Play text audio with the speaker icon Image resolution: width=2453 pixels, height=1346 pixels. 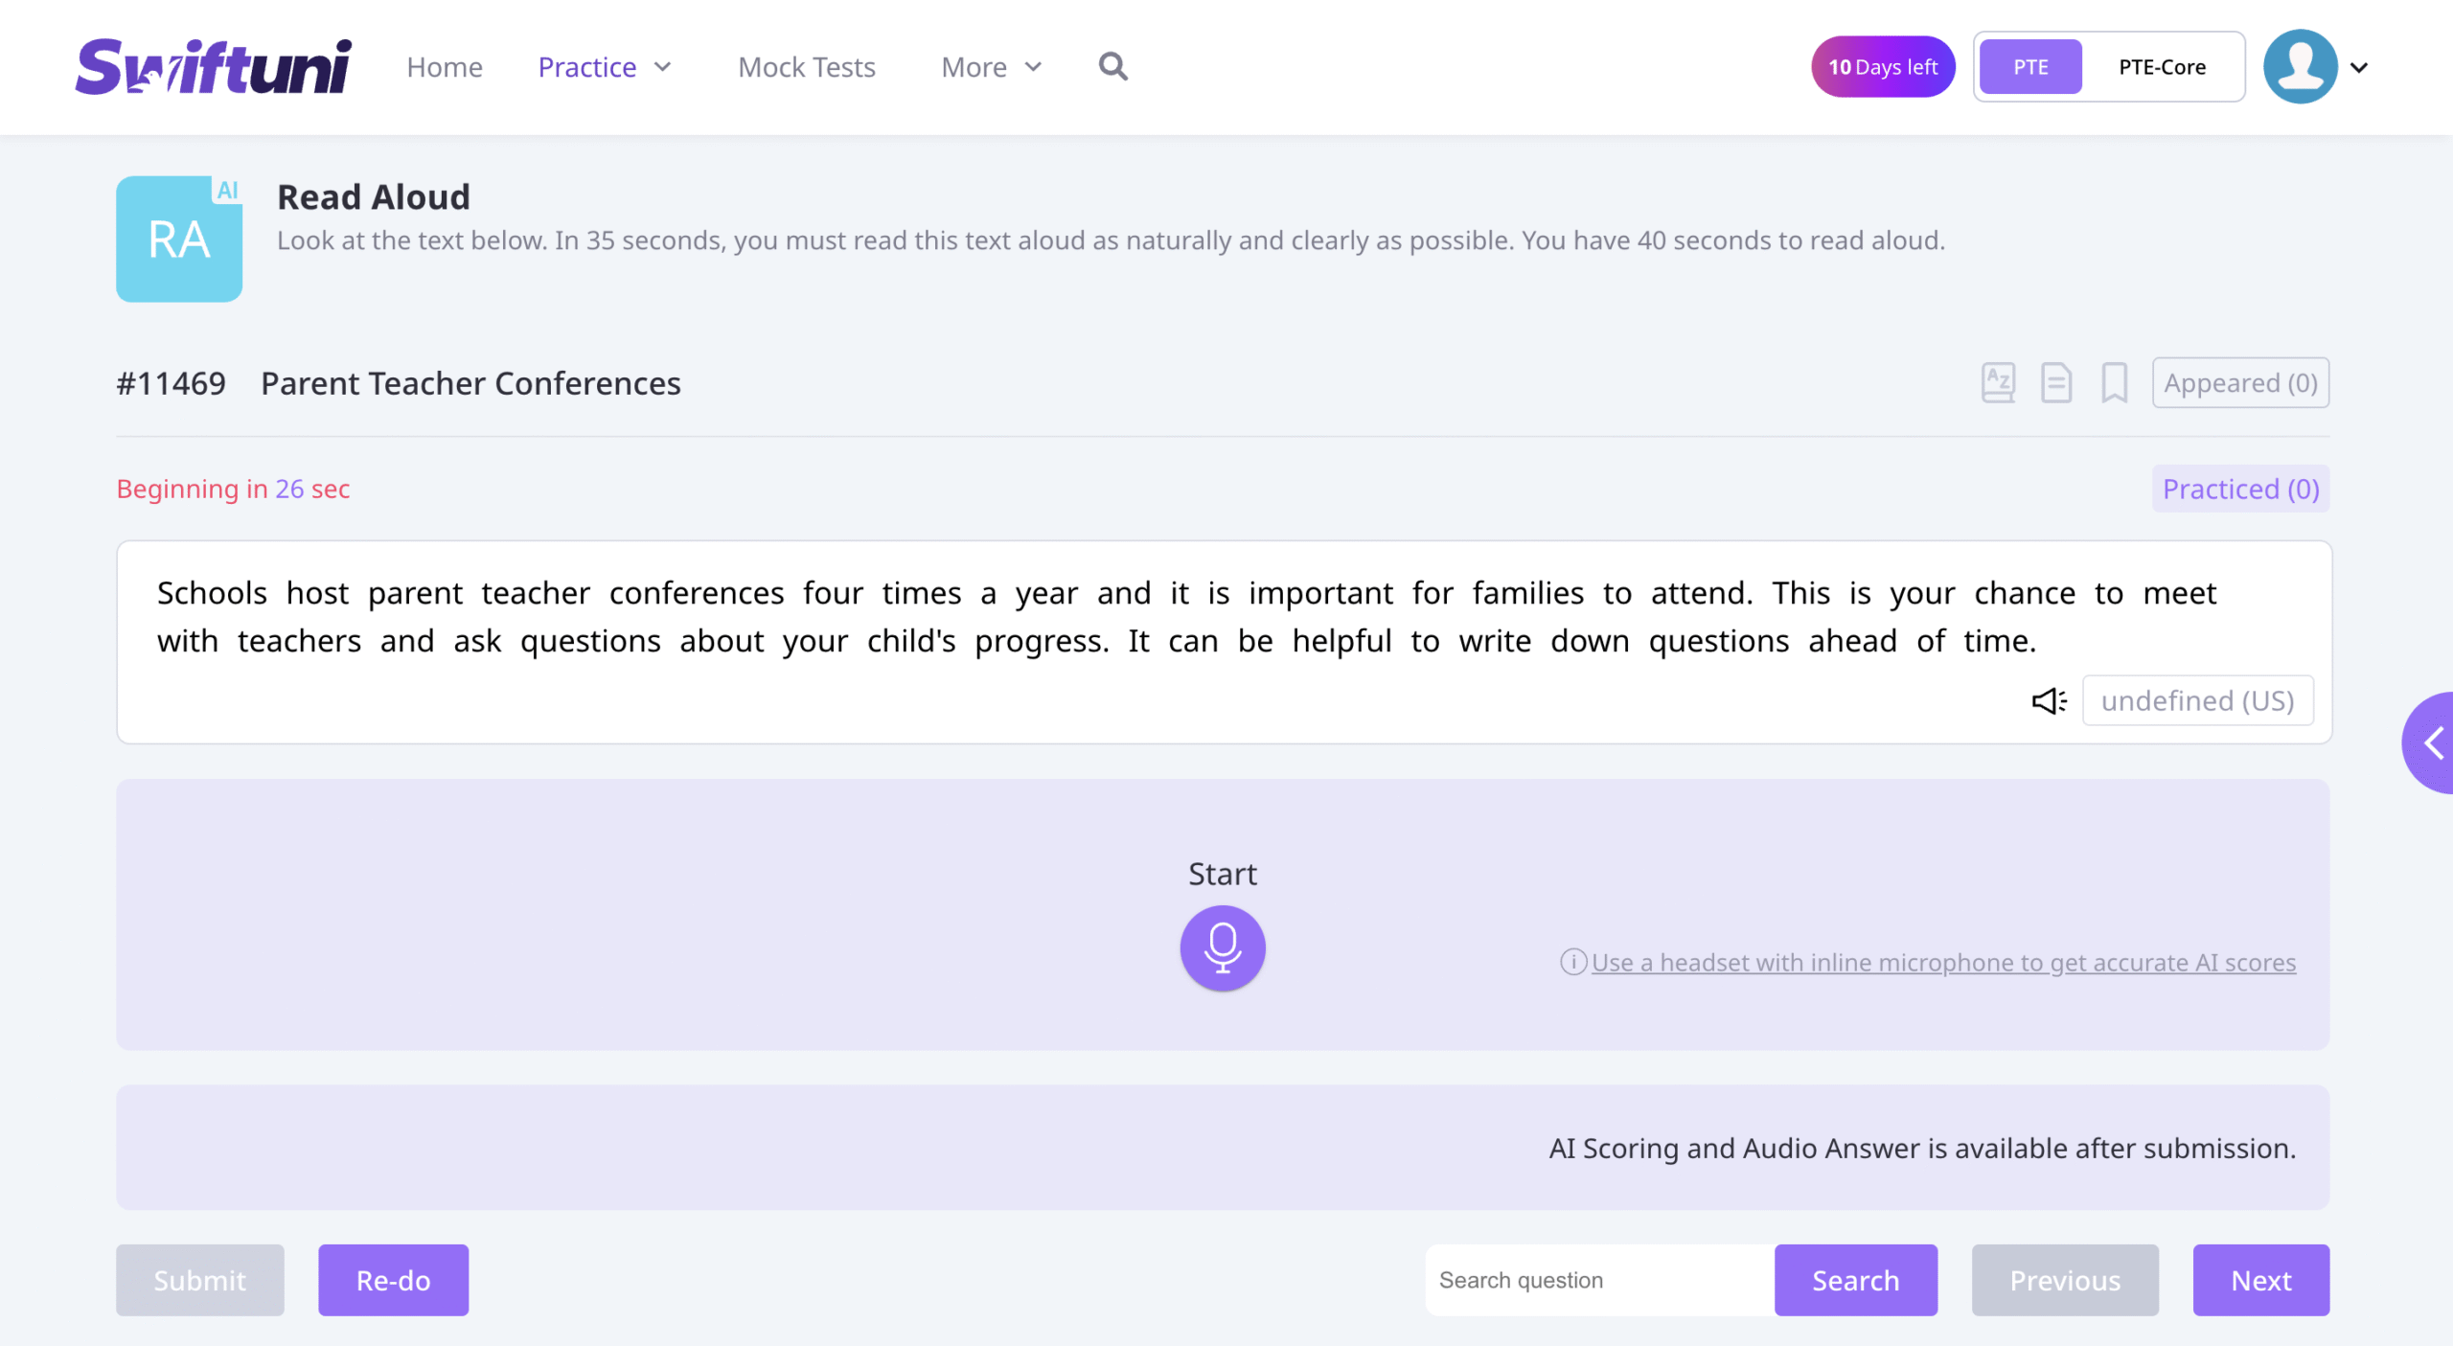point(2049,701)
